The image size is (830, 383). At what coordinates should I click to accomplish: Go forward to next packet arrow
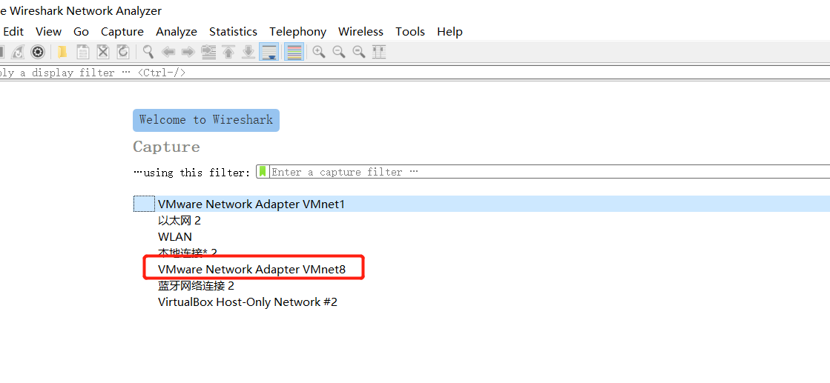(188, 52)
